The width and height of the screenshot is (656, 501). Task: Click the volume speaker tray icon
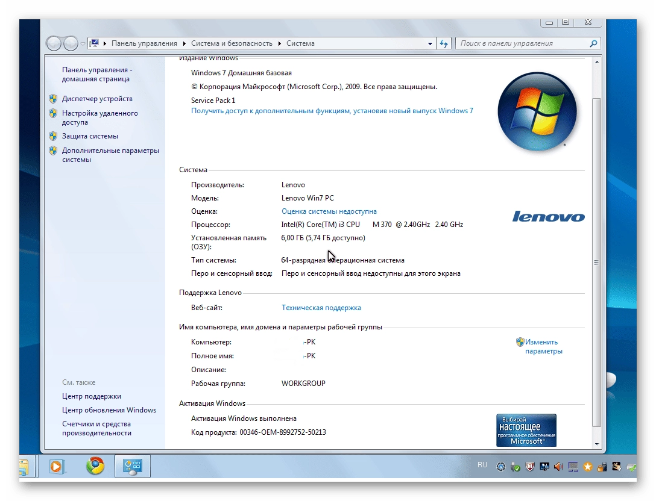(x=558, y=467)
